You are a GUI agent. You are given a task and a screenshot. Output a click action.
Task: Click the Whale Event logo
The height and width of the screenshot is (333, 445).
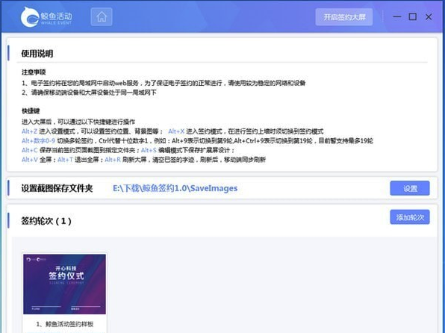[46, 17]
